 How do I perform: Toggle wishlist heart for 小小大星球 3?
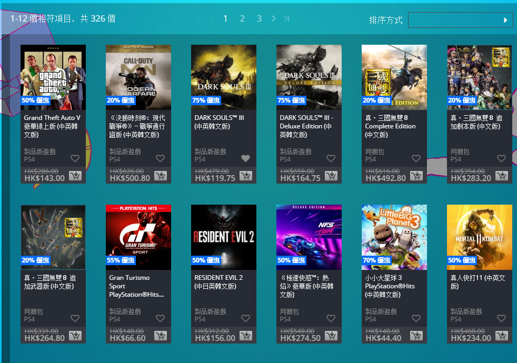coord(416,318)
